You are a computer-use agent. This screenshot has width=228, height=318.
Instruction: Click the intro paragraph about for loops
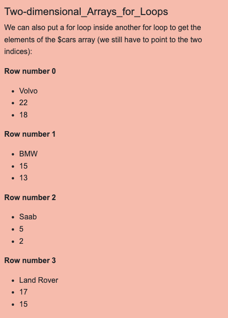103,39
